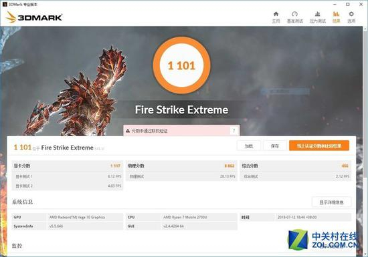Image resolution: width=368 pixels, height=257 pixels.
Task: Click the Load (加载) button
Action: click(249, 146)
